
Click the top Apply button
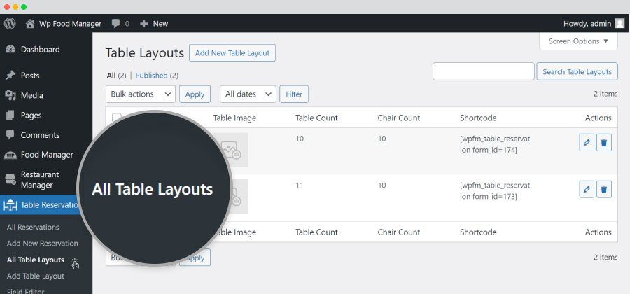coord(195,94)
